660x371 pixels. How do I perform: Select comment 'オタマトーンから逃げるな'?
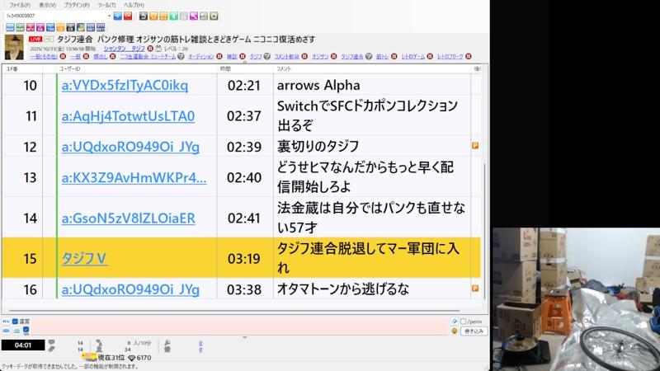pos(342,289)
